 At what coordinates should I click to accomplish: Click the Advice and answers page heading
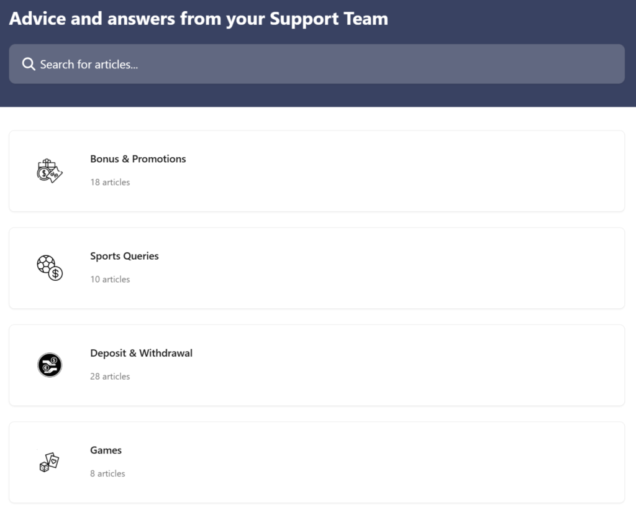tap(199, 19)
